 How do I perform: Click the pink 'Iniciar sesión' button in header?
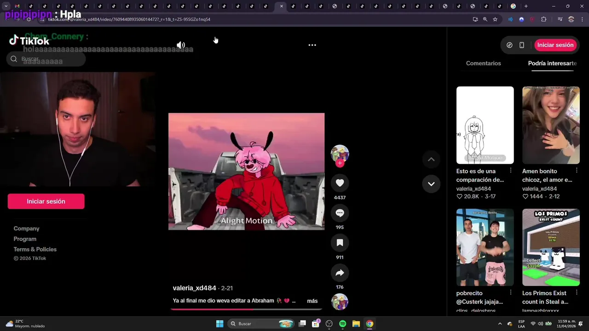pos(555,45)
